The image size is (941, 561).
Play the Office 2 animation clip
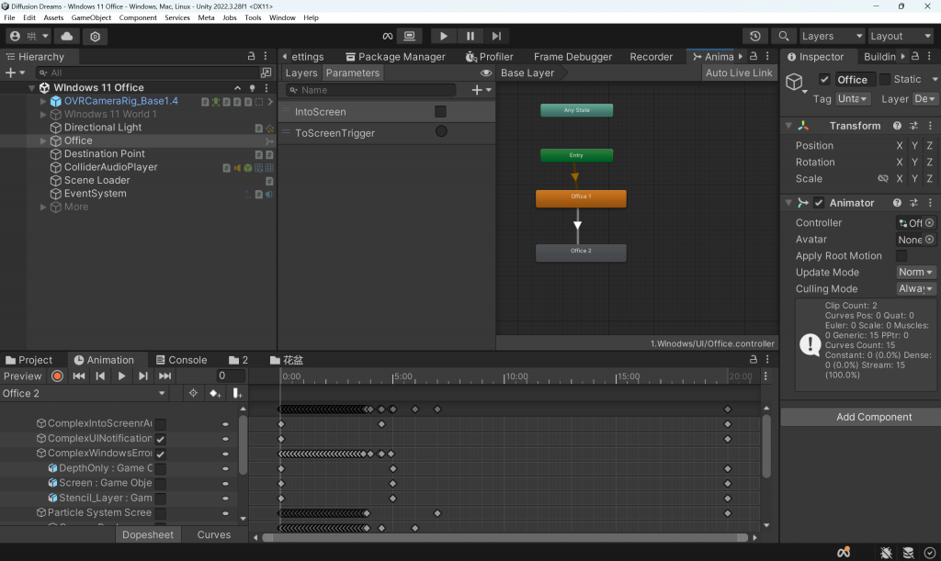pos(121,376)
